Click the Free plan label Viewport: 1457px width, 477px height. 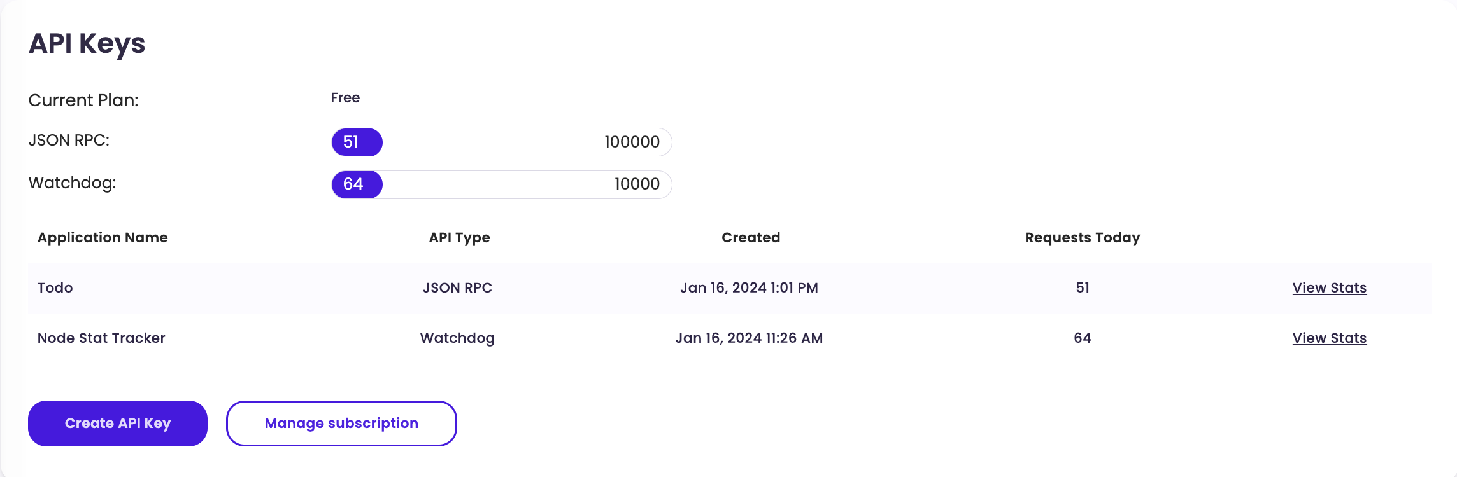[345, 98]
